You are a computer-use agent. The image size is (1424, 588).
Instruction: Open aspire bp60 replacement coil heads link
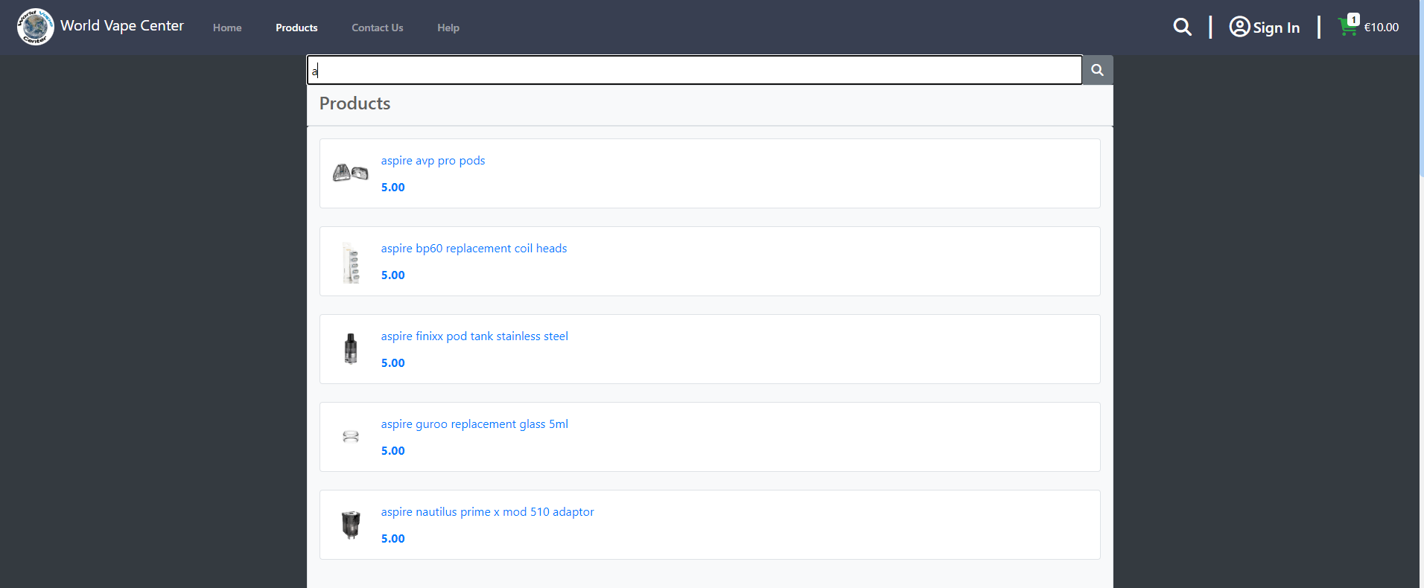474,249
